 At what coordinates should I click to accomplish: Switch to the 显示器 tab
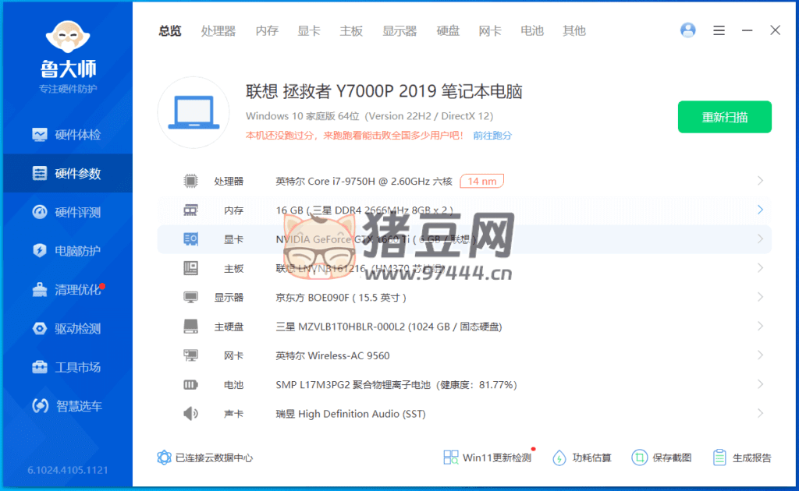pyautogui.click(x=399, y=31)
